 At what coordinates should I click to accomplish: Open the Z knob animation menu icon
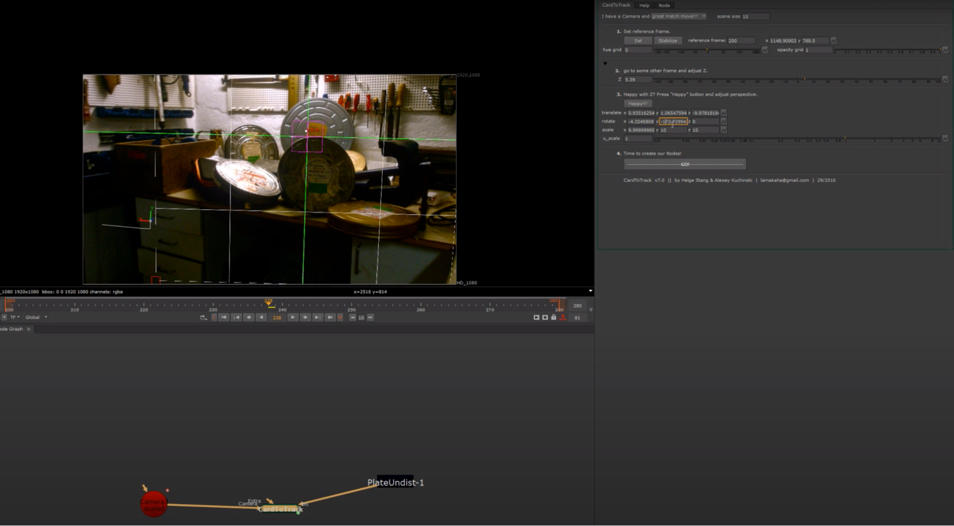click(945, 79)
